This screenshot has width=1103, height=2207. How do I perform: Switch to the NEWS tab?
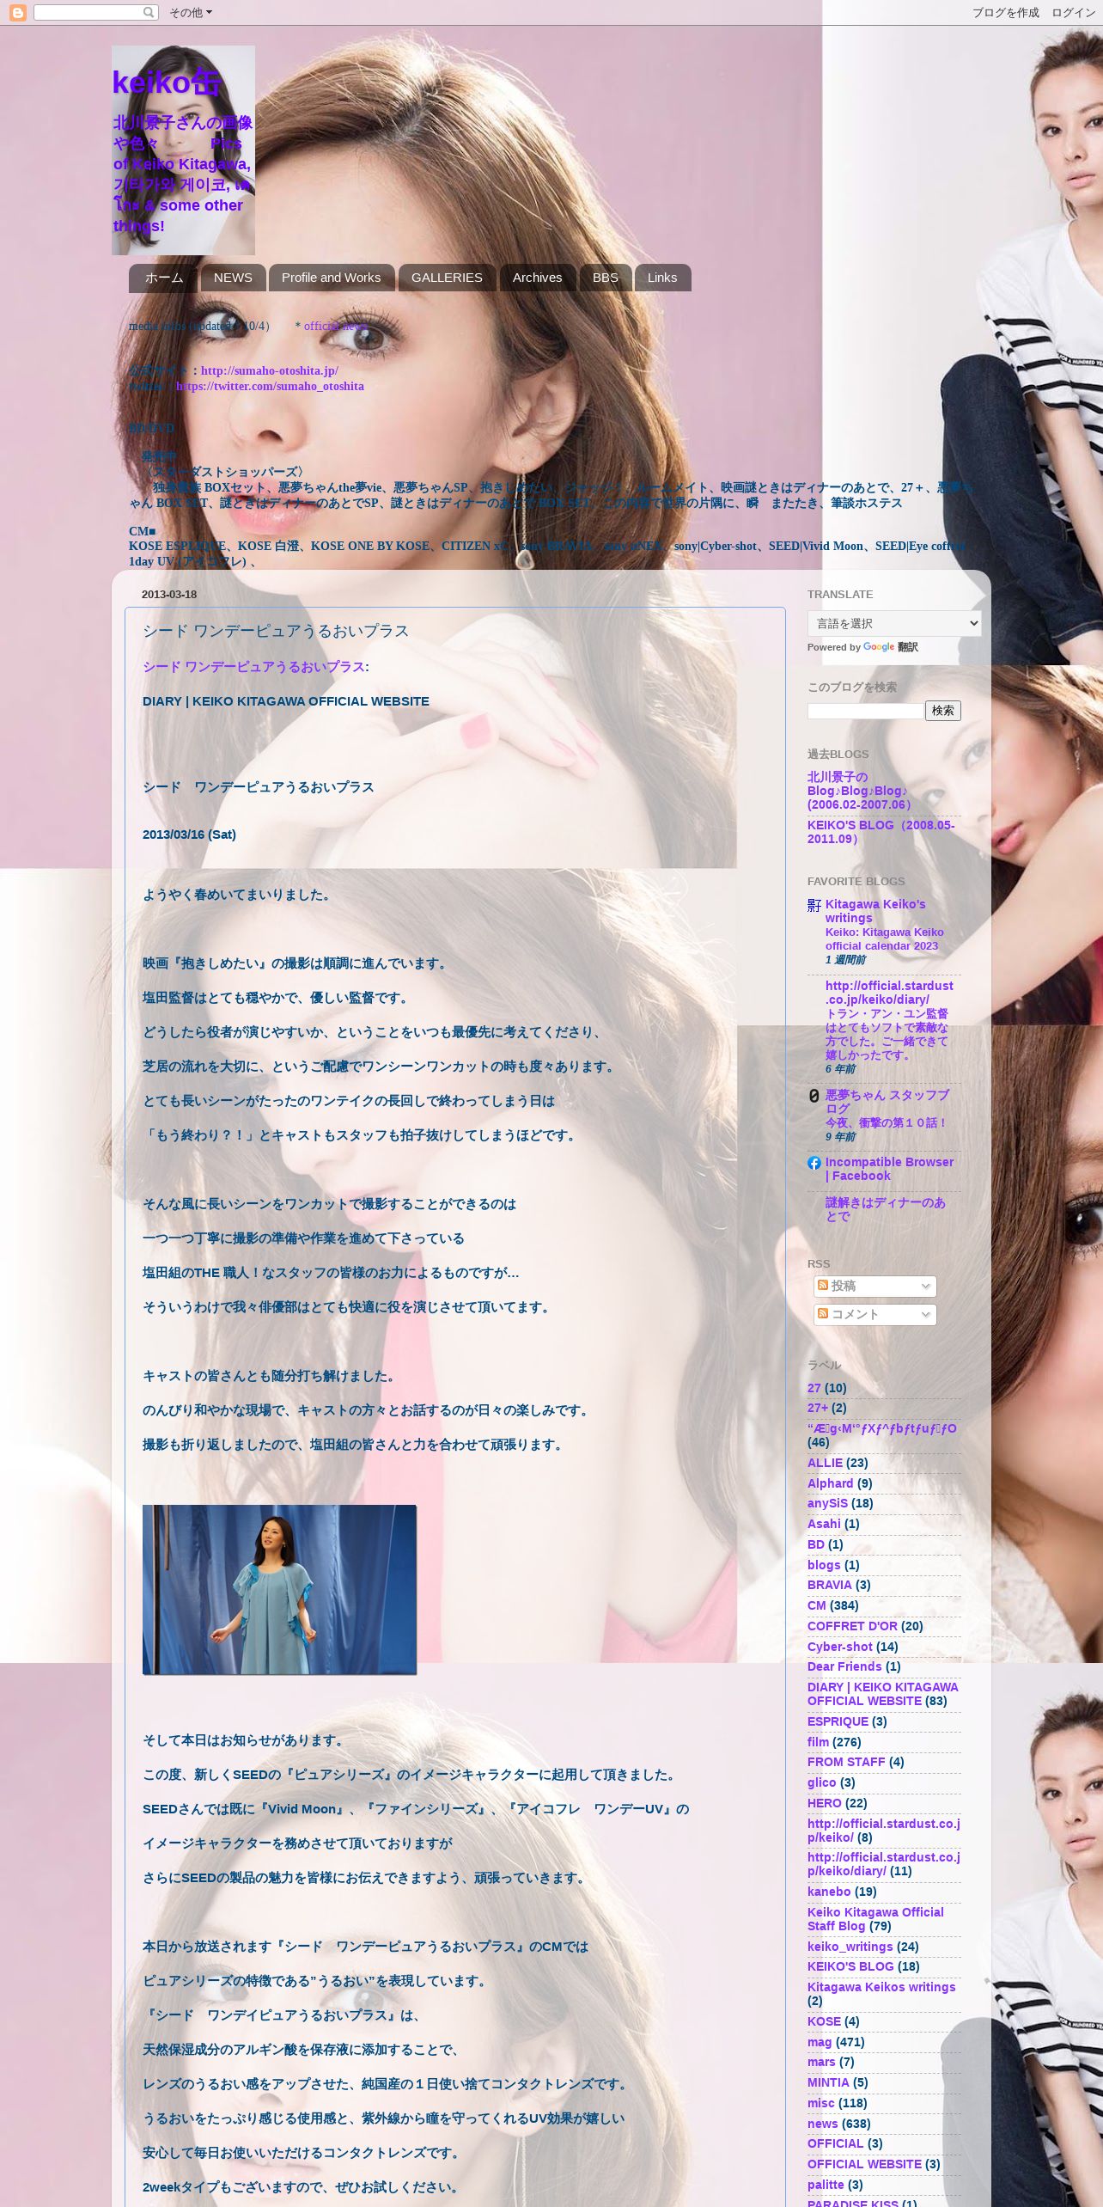pyautogui.click(x=233, y=278)
